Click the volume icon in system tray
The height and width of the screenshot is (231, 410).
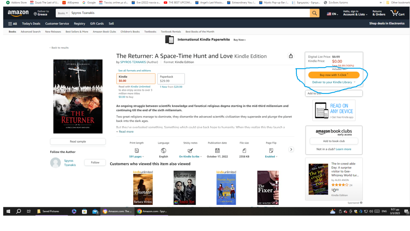point(371,211)
